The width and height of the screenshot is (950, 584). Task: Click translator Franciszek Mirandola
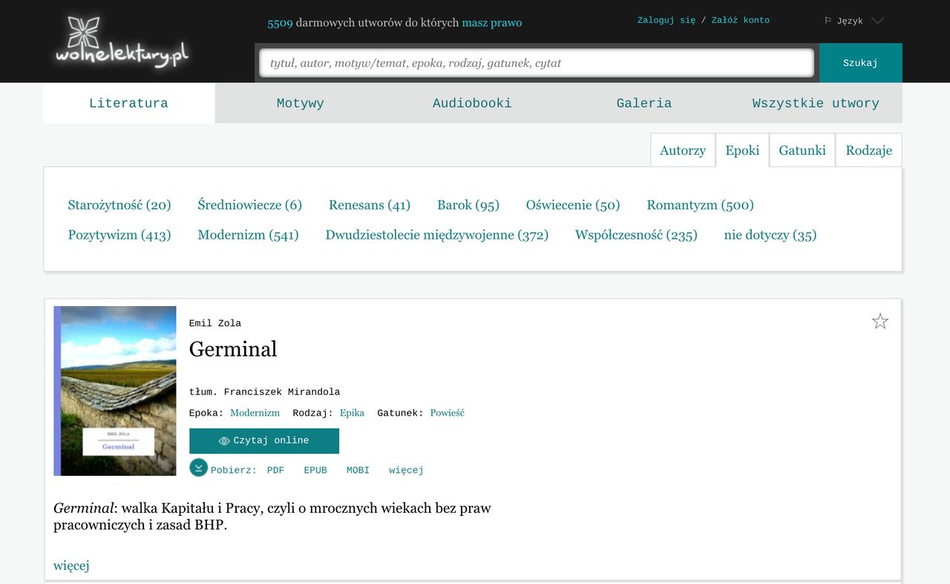282,392
